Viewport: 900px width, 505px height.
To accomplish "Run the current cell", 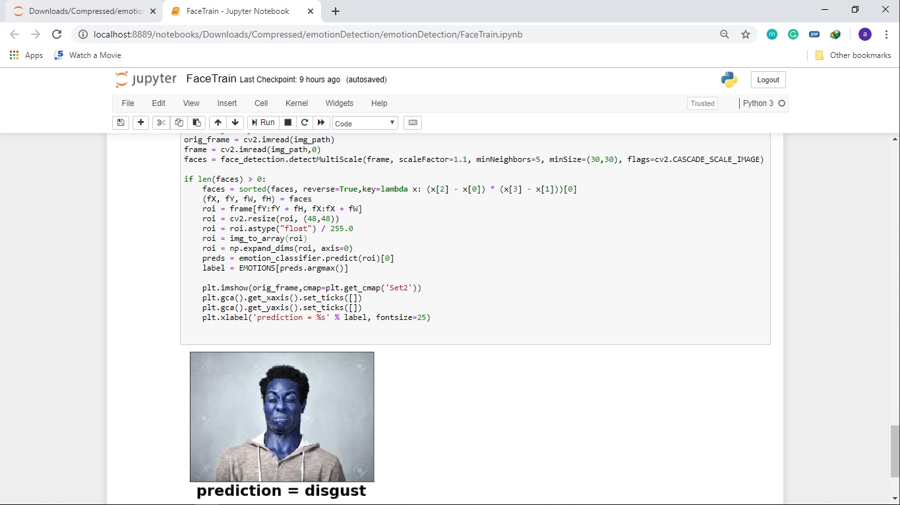I will coord(262,122).
